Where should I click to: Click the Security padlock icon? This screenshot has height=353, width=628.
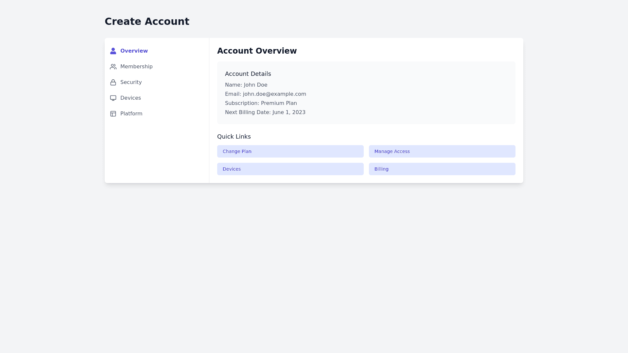(113, 82)
